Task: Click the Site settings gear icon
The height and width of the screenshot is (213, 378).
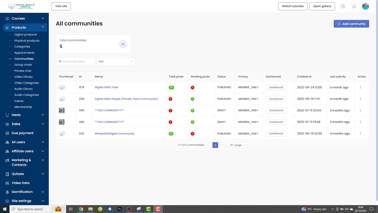Action: pos(7,201)
